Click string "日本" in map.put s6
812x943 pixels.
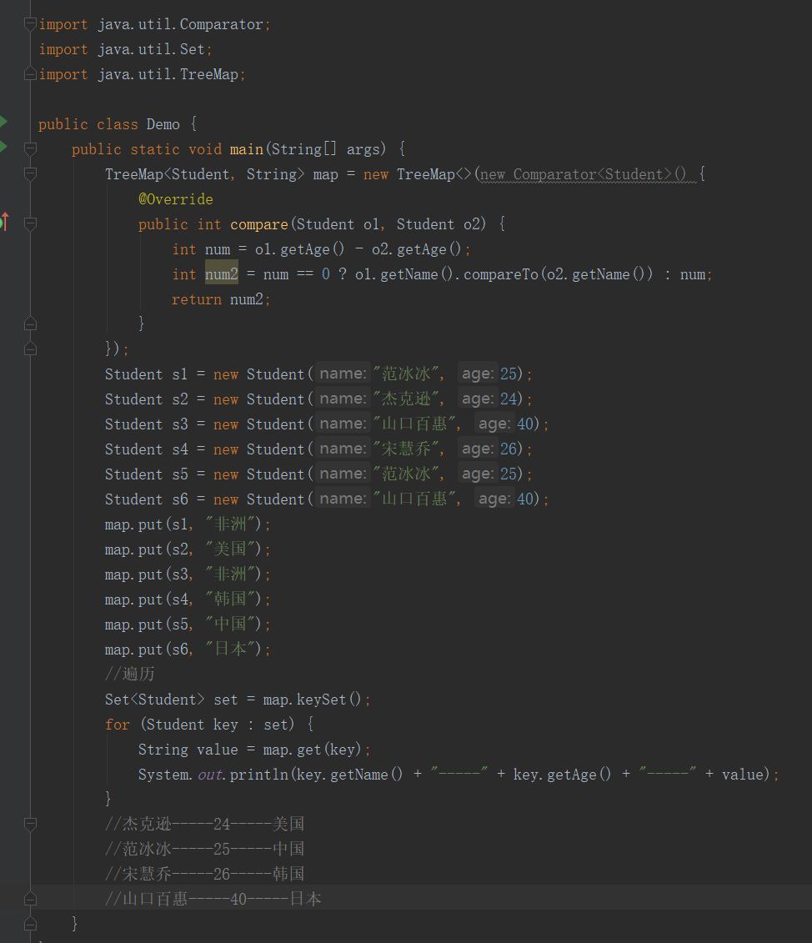click(230, 649)
